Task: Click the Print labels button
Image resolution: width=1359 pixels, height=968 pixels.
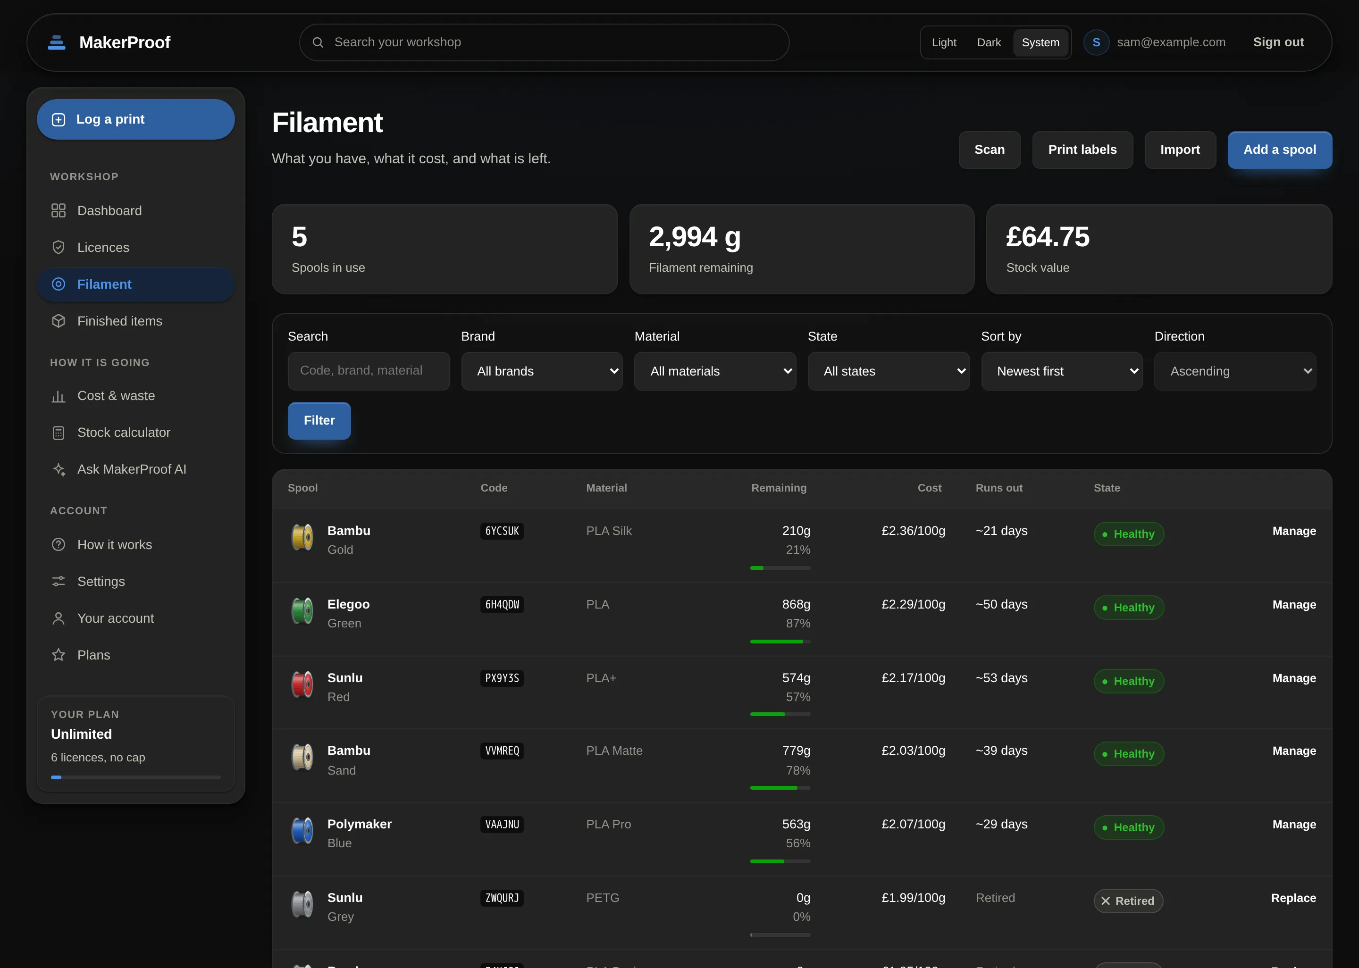Action: point(1082,150)
